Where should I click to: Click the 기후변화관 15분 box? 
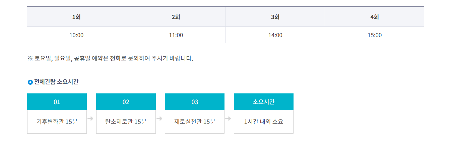point(57,122)
